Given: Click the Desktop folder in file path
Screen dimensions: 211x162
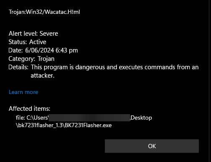Looking at the screenshot, I should tap(141, 118).
